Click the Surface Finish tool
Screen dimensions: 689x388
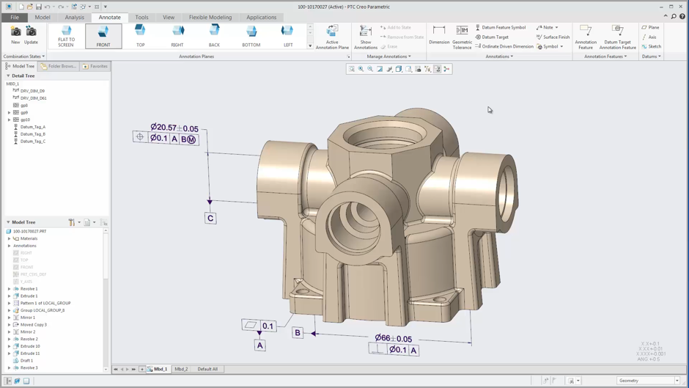pos(553,37)
